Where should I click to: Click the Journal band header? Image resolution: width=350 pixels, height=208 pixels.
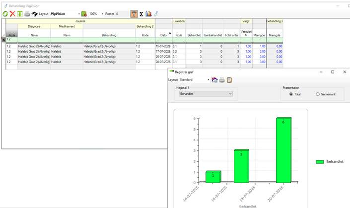(80, 21)
